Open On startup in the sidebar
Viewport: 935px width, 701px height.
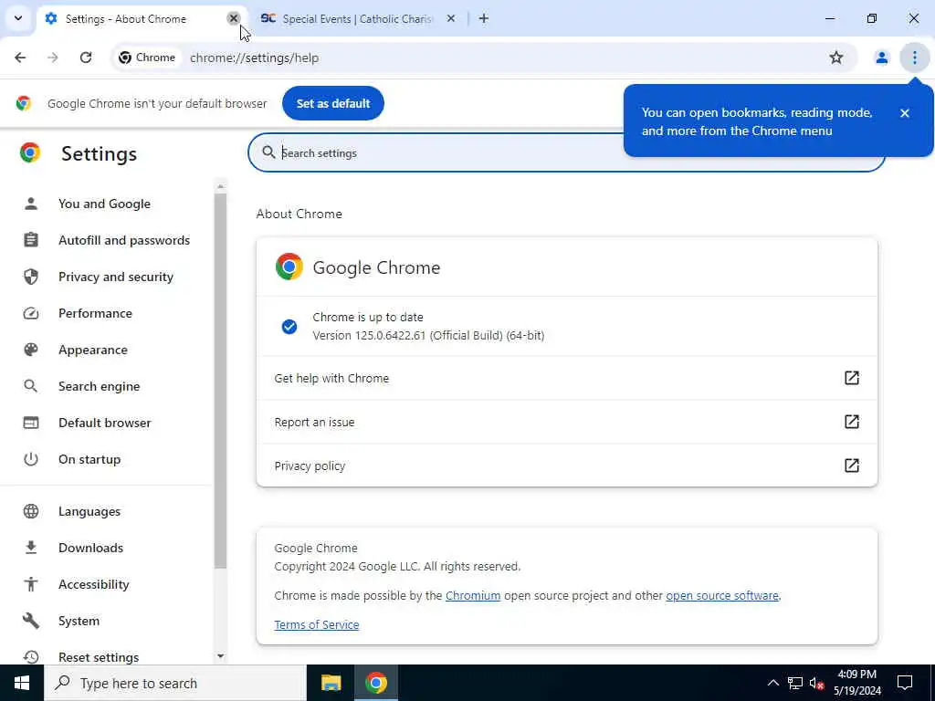pos(89,459)
